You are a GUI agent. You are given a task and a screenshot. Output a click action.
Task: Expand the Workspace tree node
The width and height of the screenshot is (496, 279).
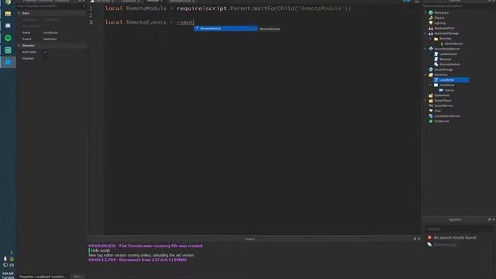[x=425, y=12]
